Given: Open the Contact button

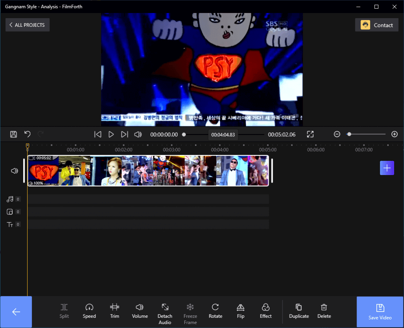Looking at the screenshot, I should [x=376, y=25].
